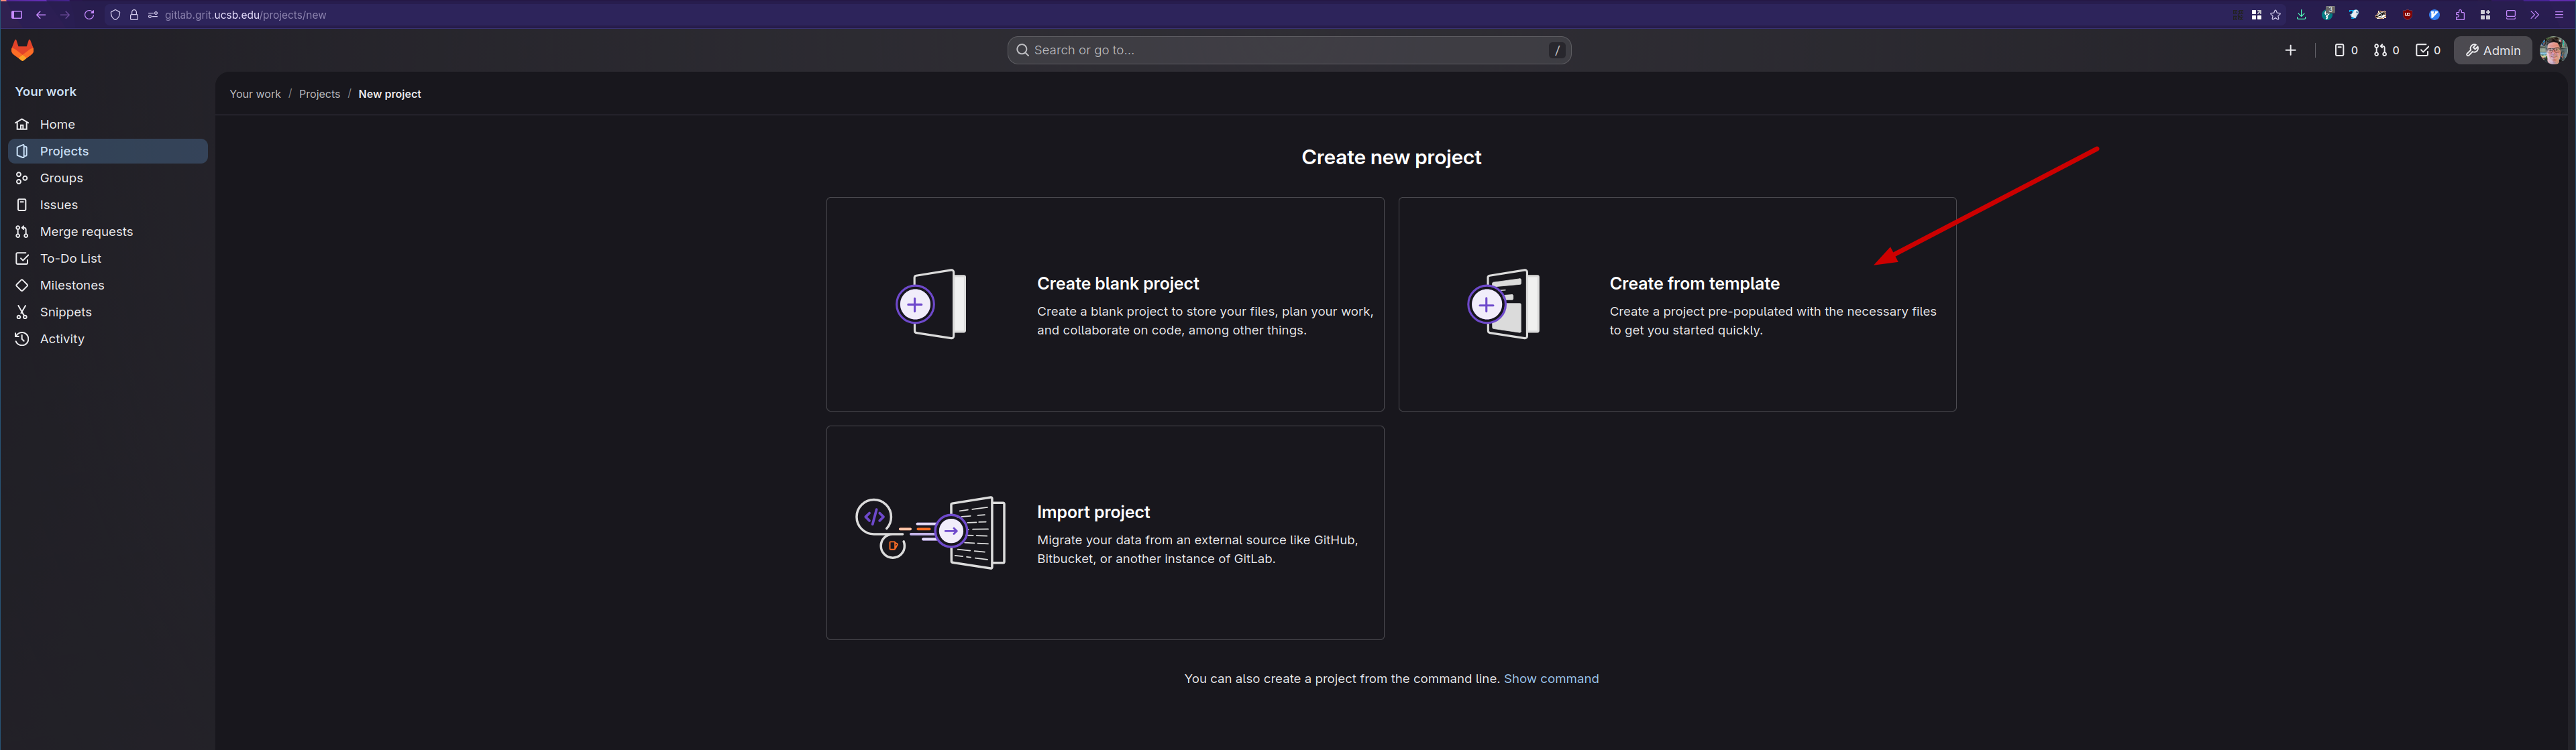Open Groups from the sidebar
The height and width of the screenshot is (750, 2576).
tap(61, 178)
